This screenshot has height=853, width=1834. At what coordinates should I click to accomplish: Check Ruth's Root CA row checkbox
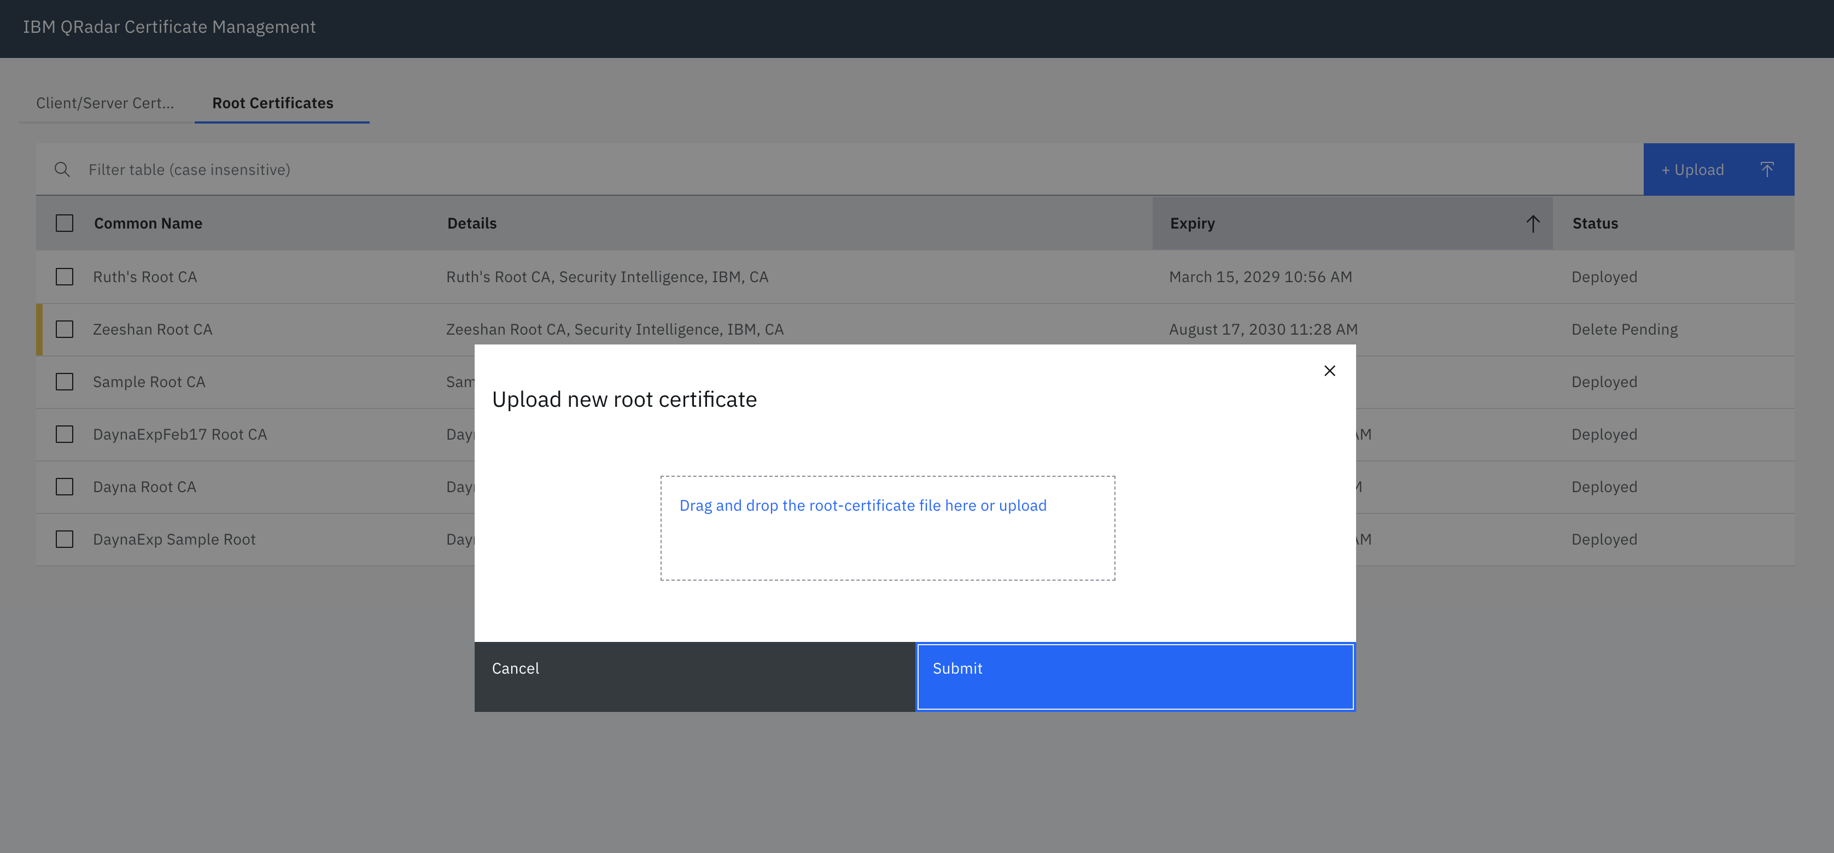tap(64, 276)
